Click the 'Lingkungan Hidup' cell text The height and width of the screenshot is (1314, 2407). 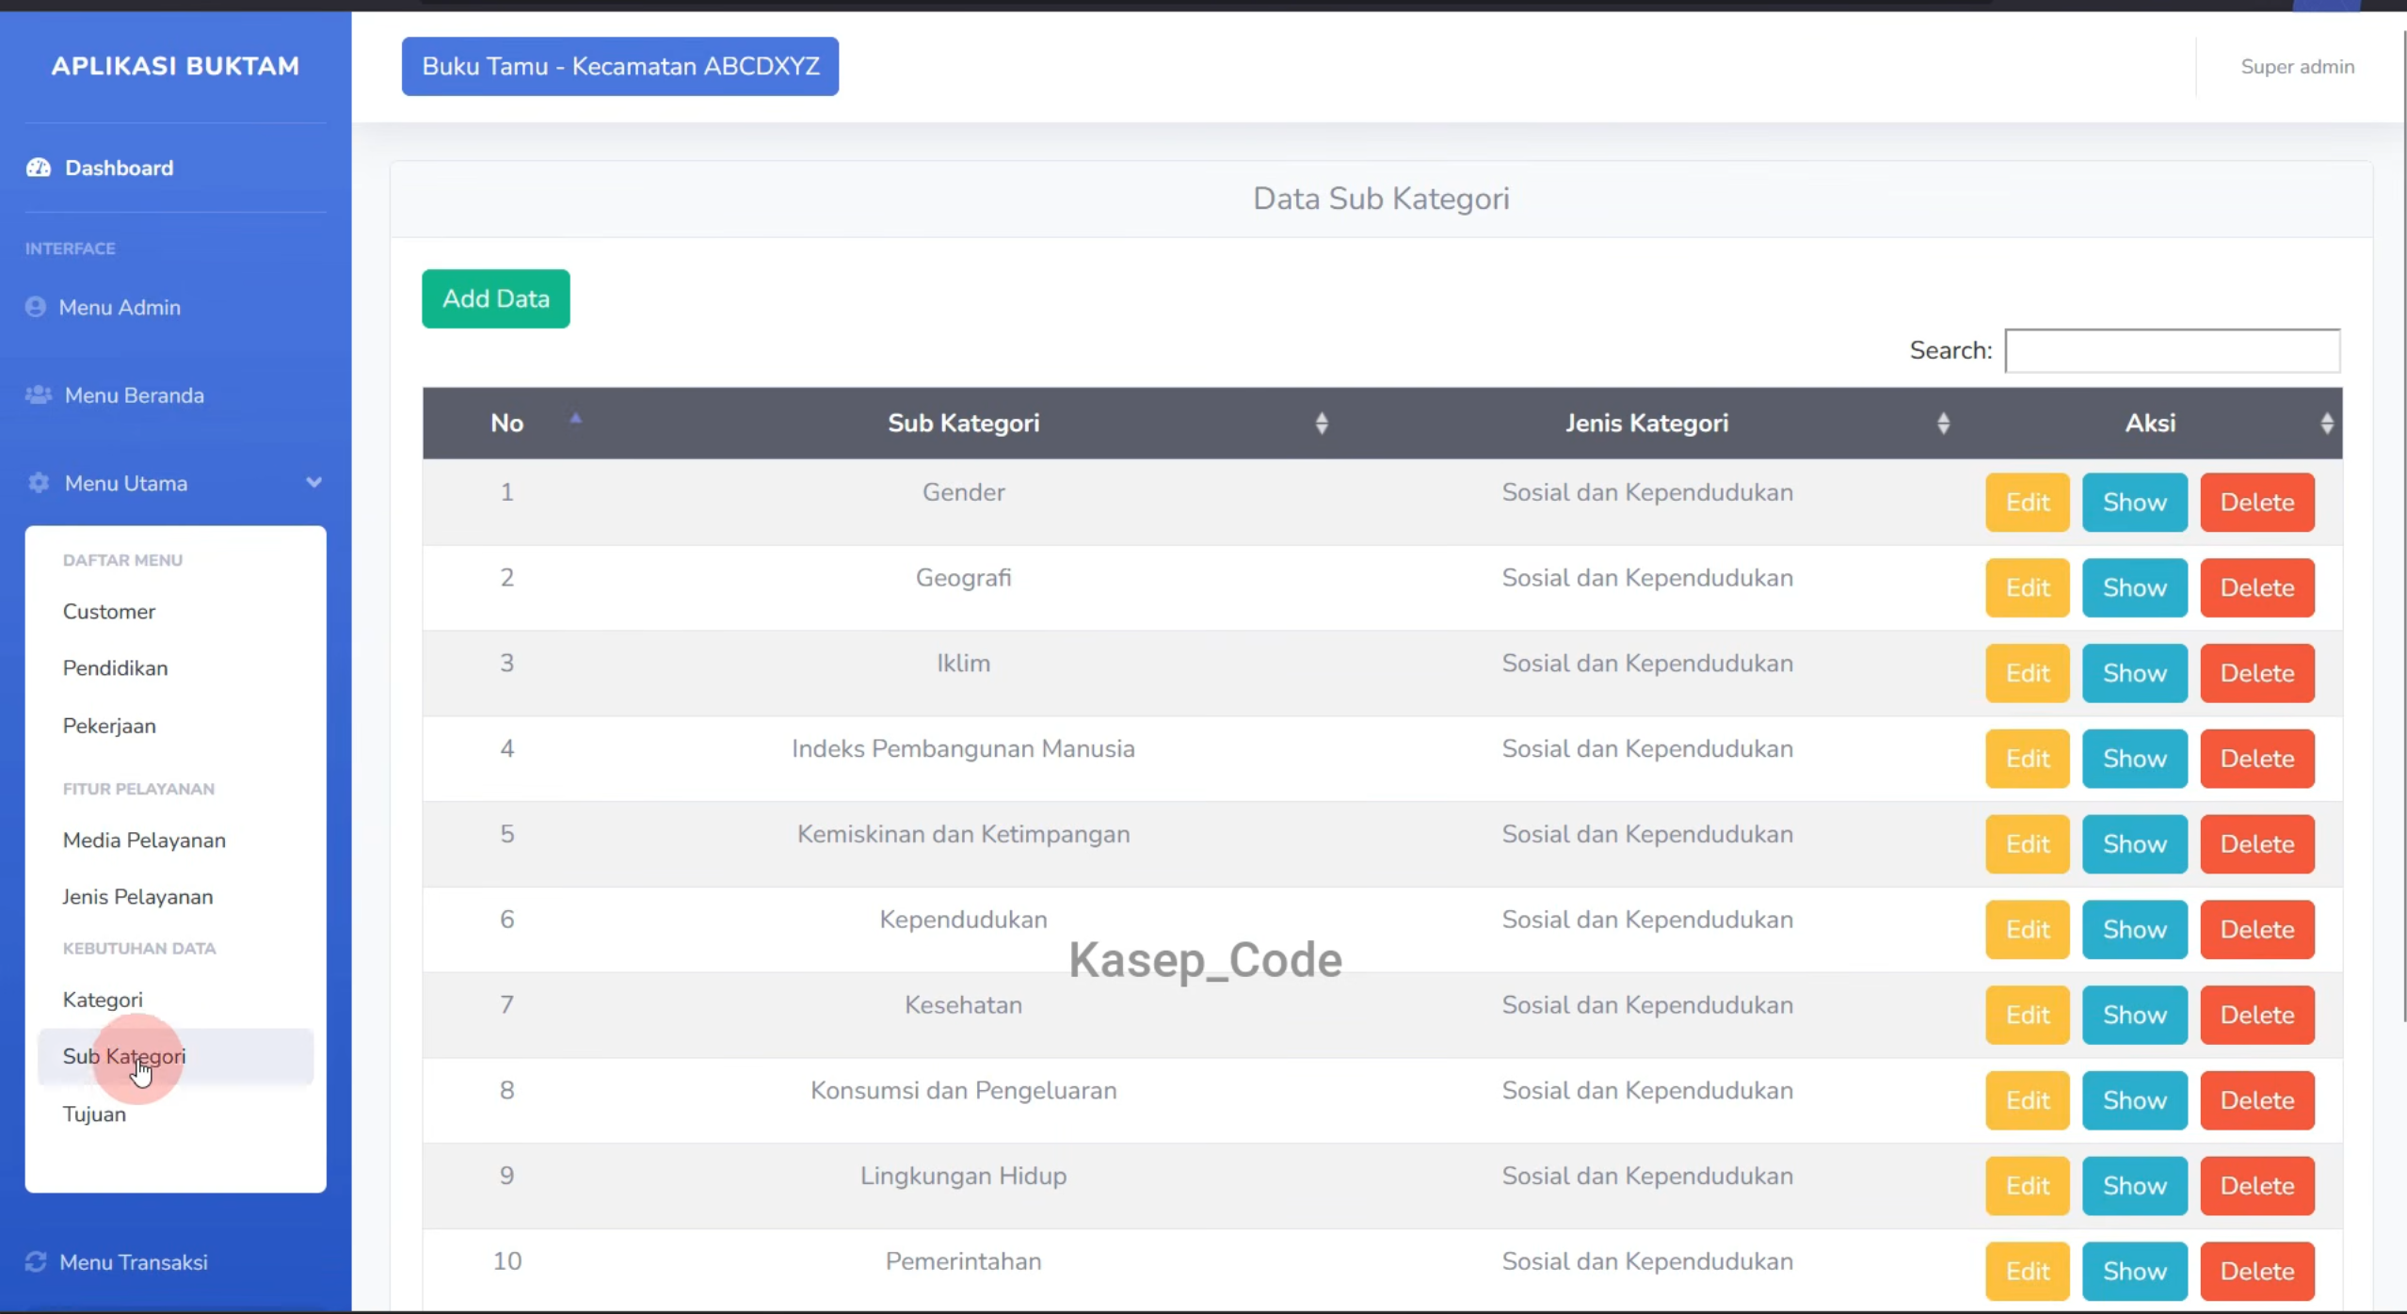point(963,1176)
